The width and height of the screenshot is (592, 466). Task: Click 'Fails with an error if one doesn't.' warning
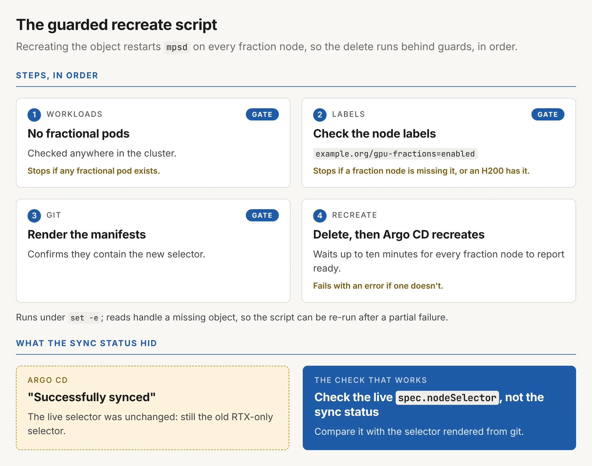point(378,286)
